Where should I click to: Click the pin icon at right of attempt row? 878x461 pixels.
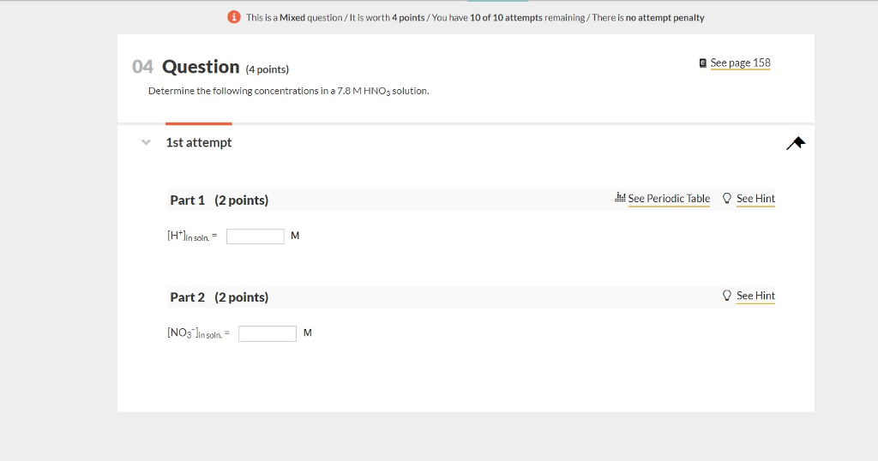pyautogui.click(x=796, y=143)
